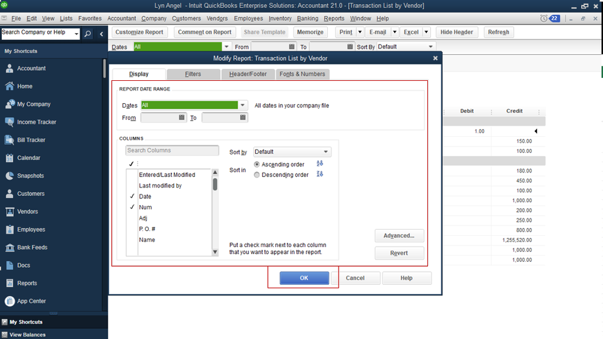Screen dimensions: 603x339
Task: Switch to Fonts & Numbers tab
Action: [302, 74]
